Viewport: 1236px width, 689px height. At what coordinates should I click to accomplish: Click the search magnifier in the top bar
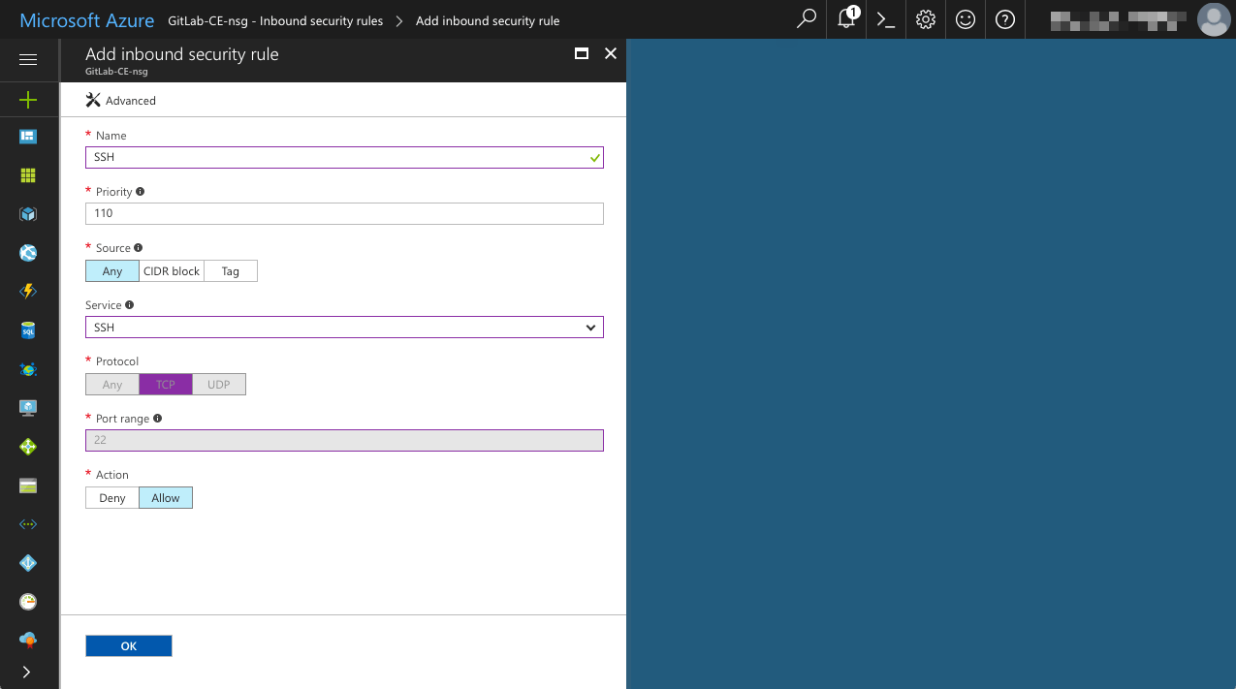click(806, 19)
